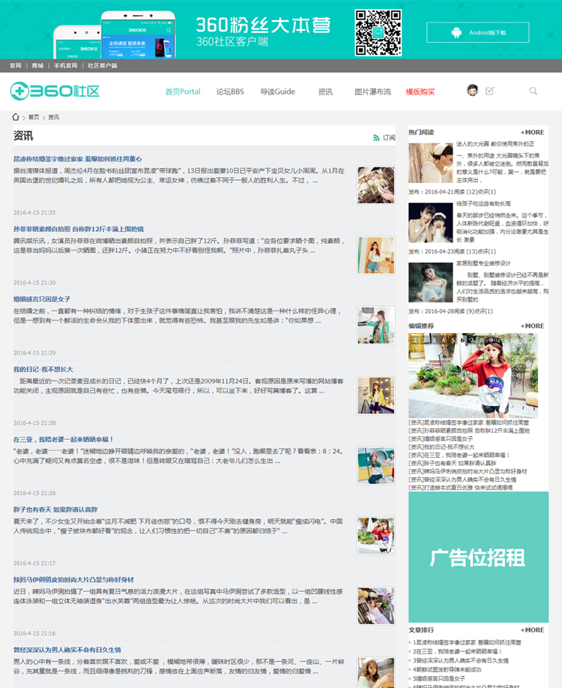
Task: Switch to slide 9 in 编辑推荐 carousel
Action: (491, 340)
